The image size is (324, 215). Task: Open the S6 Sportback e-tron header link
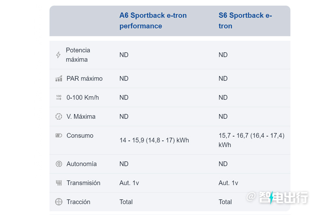245,21
